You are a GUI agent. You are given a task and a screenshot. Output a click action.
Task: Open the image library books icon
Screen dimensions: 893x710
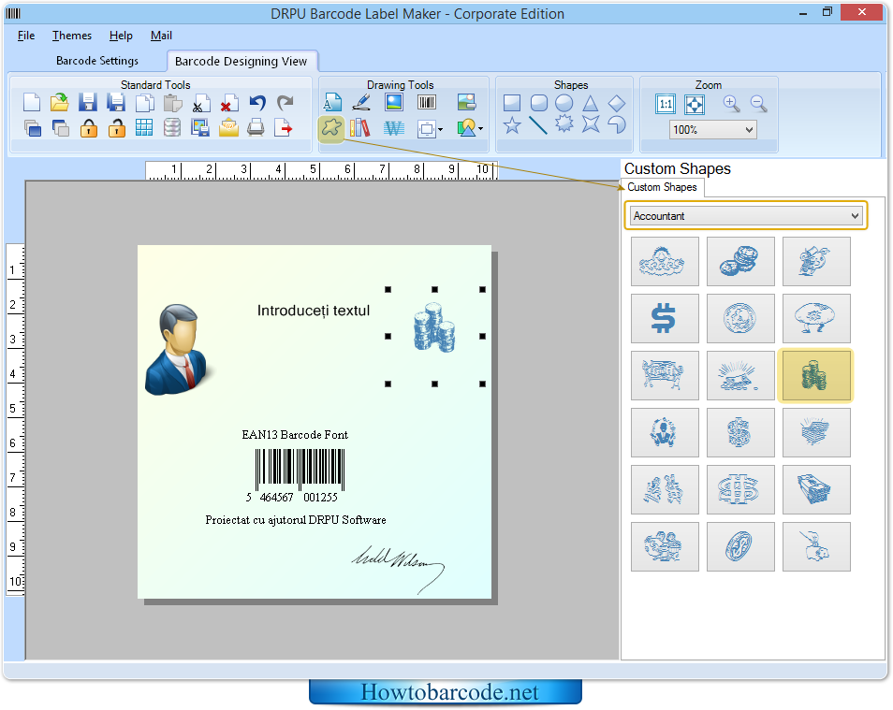360,127
